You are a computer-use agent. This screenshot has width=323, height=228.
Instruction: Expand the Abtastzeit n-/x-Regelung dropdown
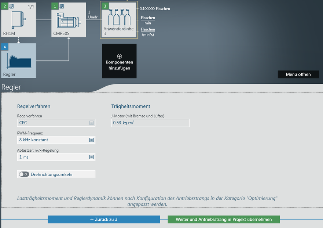[x=91, y=157]
